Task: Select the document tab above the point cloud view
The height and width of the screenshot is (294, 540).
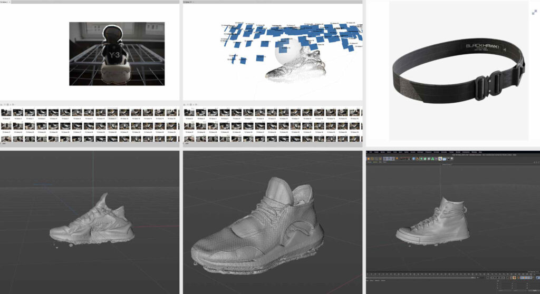Action: tap(188, 2)
